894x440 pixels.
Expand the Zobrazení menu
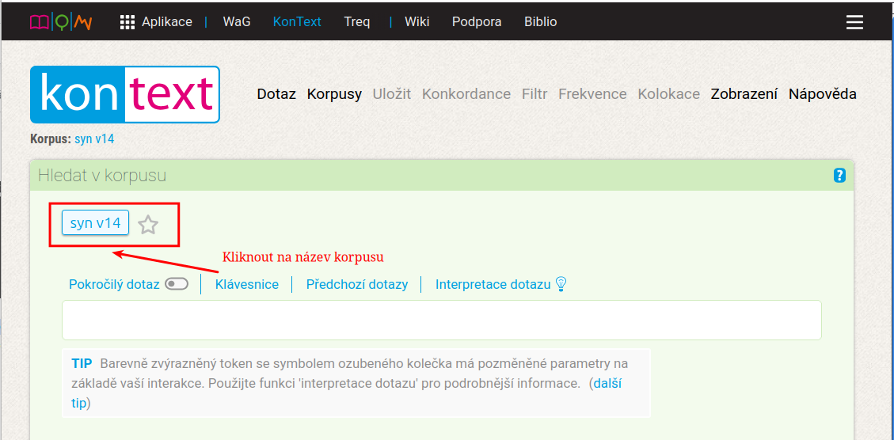coord(744,94)
